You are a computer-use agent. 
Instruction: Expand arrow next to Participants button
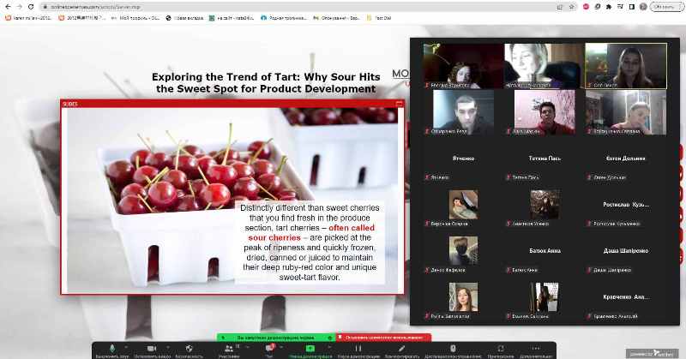point(248,347)
